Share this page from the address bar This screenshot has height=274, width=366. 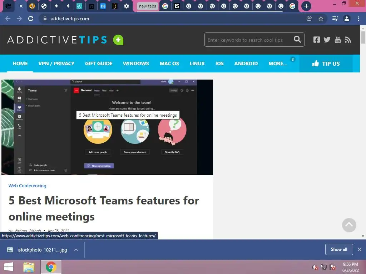click(x=309, y=19)
